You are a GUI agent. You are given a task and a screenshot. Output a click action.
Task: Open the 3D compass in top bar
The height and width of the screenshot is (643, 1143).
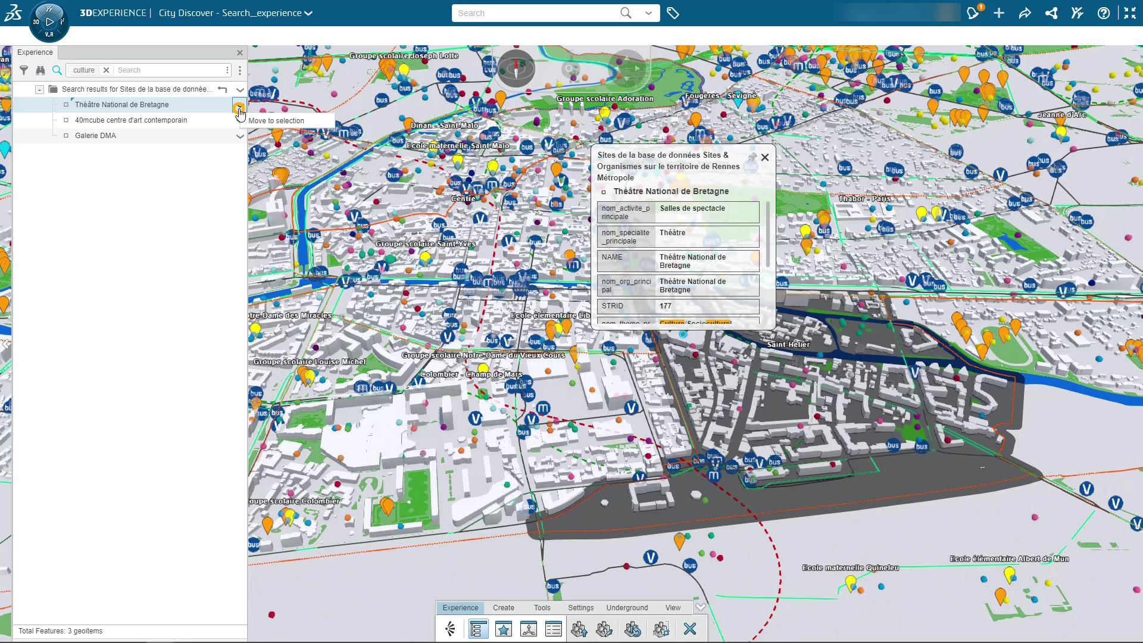click(x=49, y=22)
